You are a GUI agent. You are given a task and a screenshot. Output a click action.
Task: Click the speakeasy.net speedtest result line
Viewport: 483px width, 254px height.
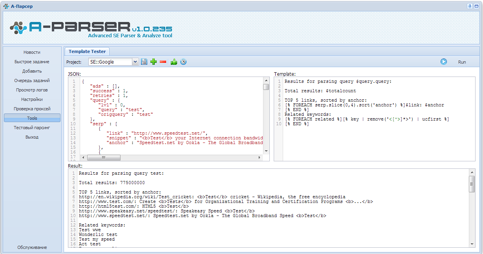166,211
